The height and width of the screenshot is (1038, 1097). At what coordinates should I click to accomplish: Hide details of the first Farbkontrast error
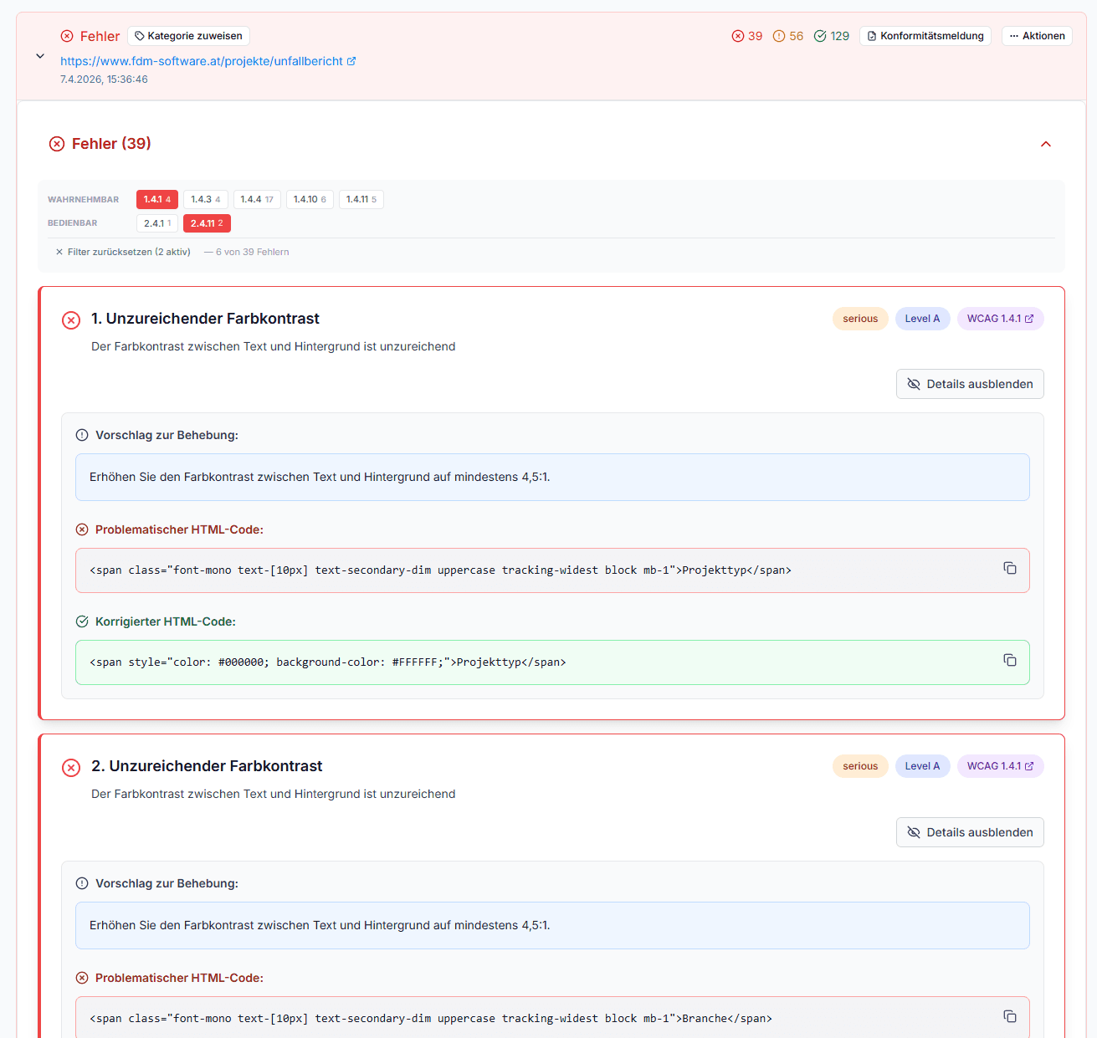coord(969,384)
